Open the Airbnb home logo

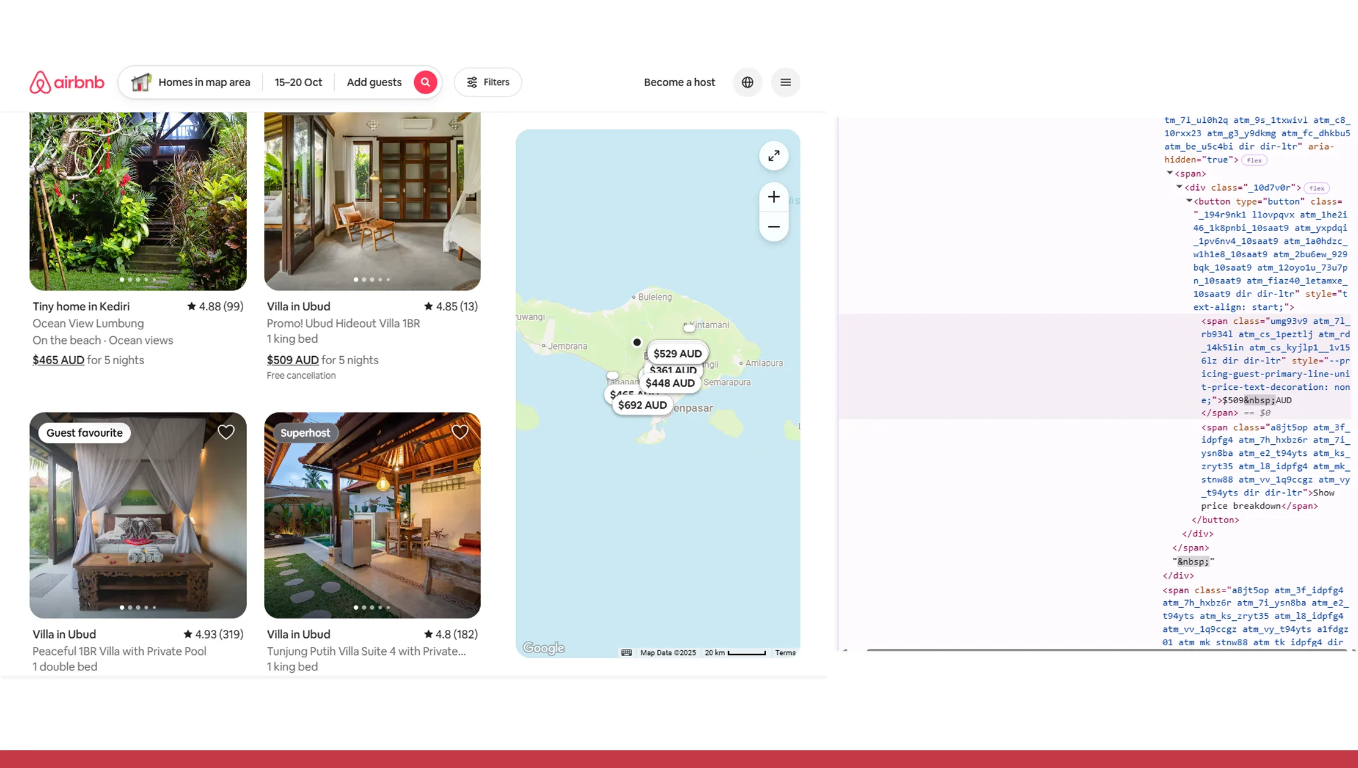pos(67,82)
